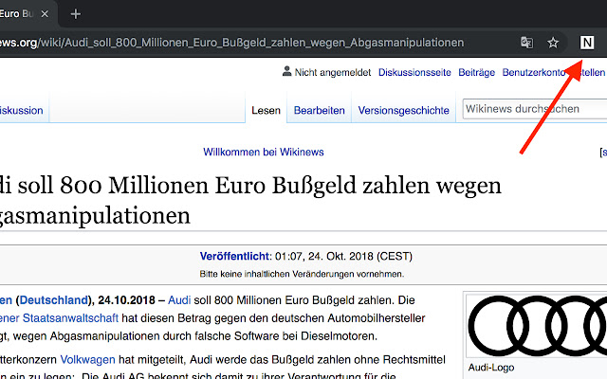
Task: Open the Deutschland link in article
Action: click(x=54, y=300)
